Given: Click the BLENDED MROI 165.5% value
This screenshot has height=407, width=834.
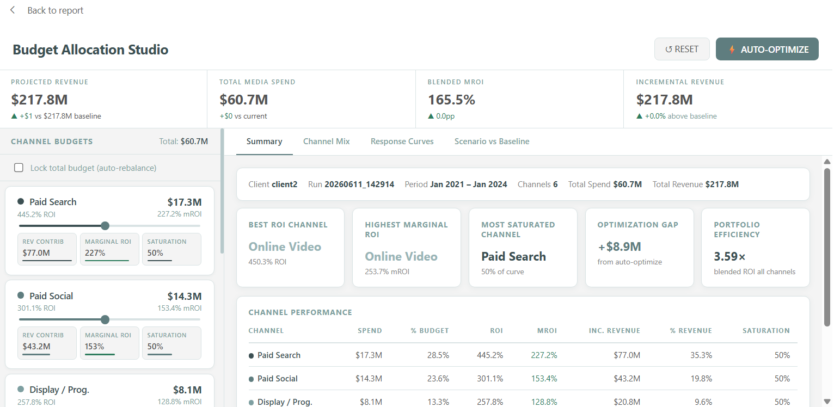Looking at the screenshot, I should tap(451, 100).
